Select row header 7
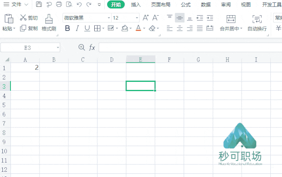This screenshot has height=177, width=282. tap(4, 123)
